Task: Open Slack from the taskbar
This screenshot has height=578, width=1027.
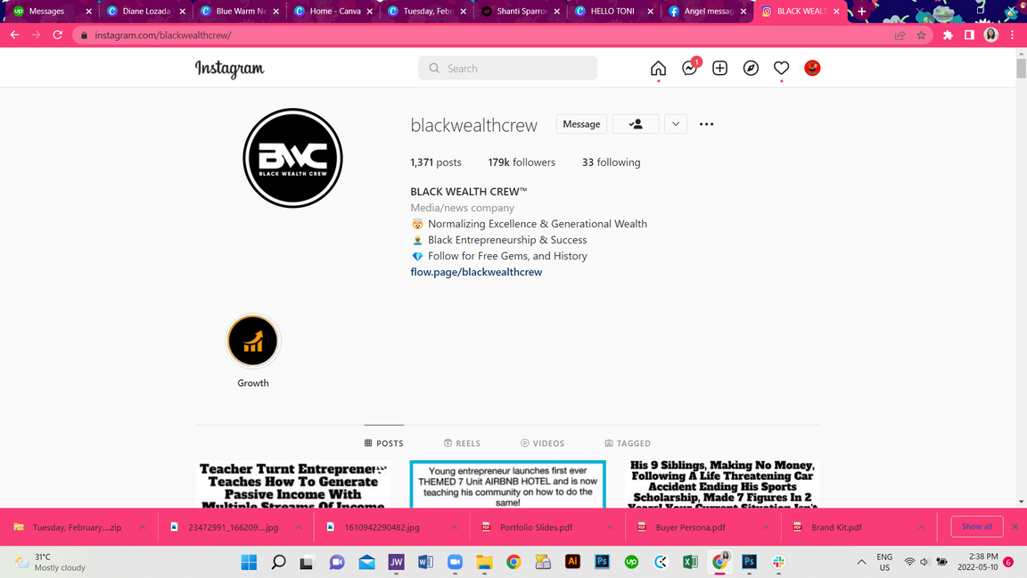Action: [x=778, y=562]
